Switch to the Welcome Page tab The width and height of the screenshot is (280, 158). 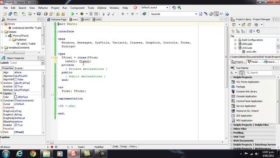(x=57, y=19)
